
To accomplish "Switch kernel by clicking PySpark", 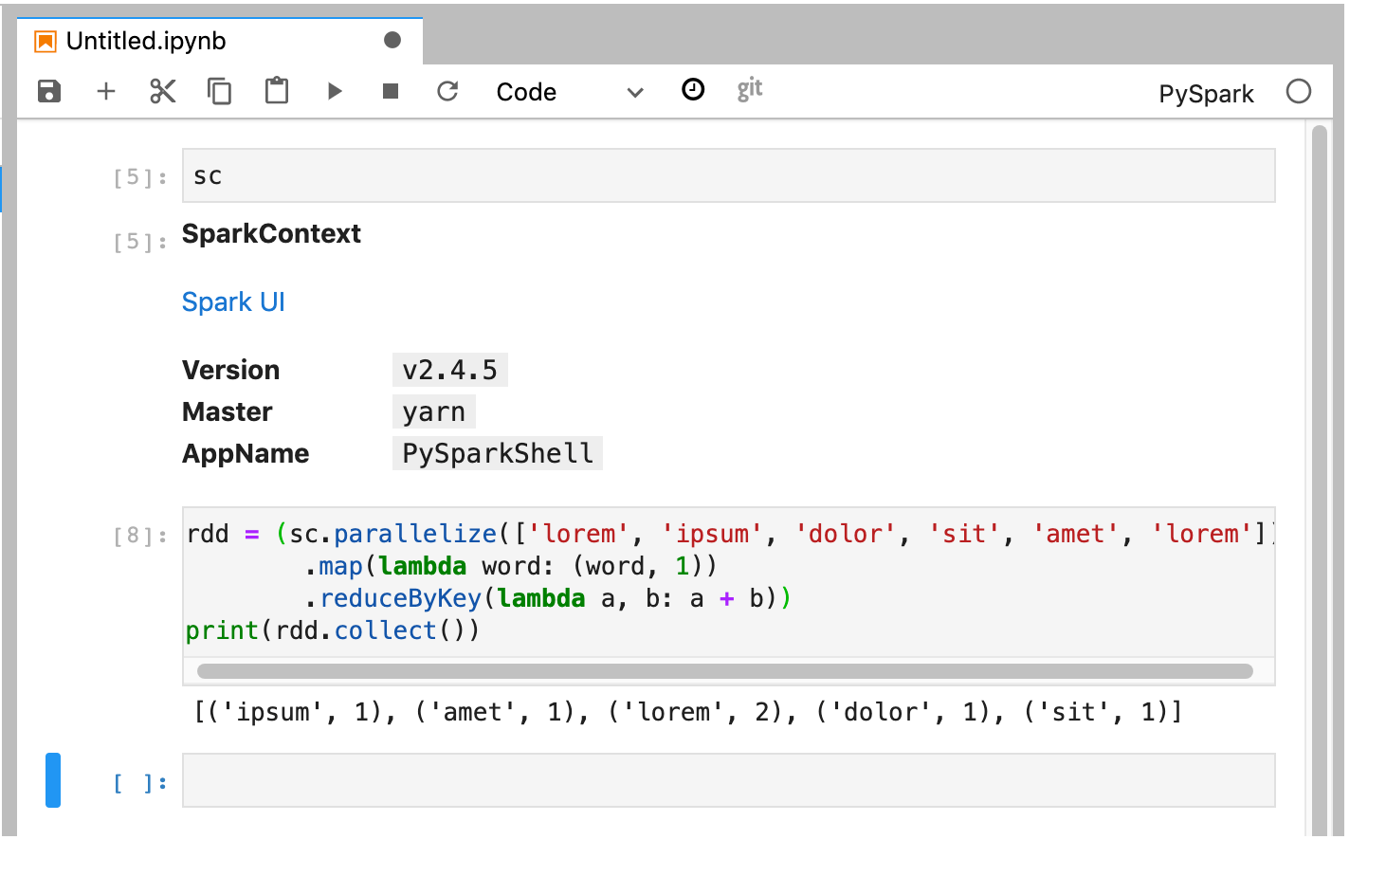I will click(1206, 94).
